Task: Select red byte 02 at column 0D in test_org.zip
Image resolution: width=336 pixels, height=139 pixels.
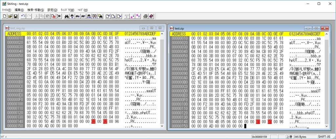Action: click(x=105, y=121)
